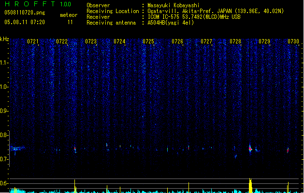Image resolution: width=304 pixels, height=193 pixels.
Task: Click the name Masayuki Kobayashi
Action: (x=174, y=5)
